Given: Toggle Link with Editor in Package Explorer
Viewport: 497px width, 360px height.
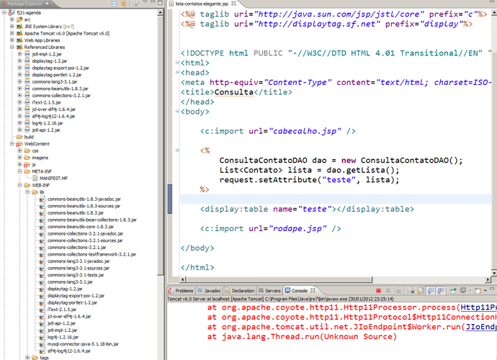Looking at the screenshot, I should click(x=124, y=4).
